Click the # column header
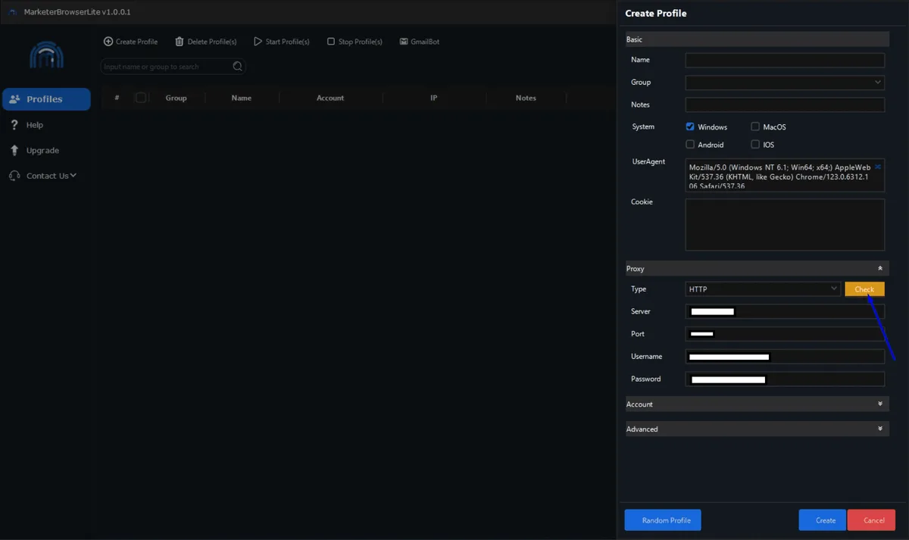This screenshot has height=540, width=909. (x=117, y=98)
